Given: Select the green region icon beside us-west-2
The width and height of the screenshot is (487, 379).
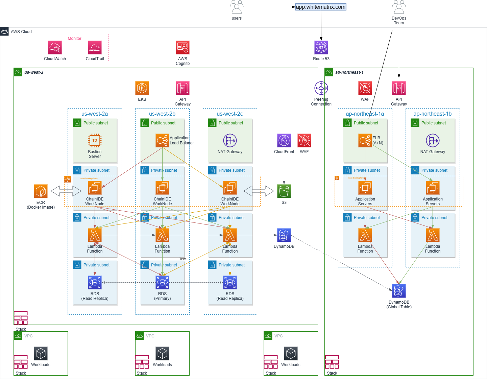Looking at the screenshot, I should [x=18, y=72].
